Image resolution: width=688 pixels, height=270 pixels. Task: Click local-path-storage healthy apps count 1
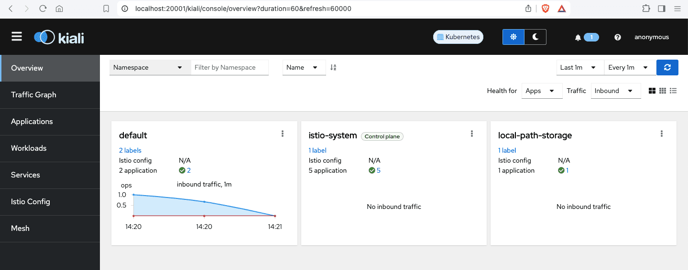point(568,170)
